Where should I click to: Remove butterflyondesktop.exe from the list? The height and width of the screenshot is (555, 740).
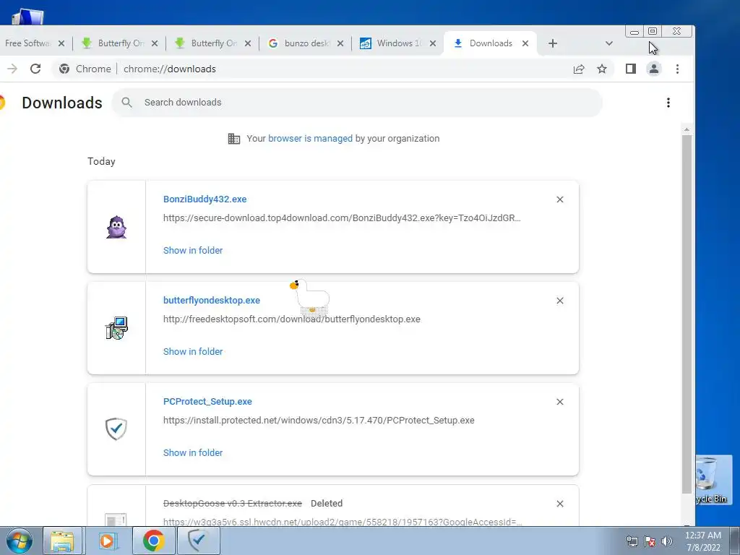tap(560, 301)
